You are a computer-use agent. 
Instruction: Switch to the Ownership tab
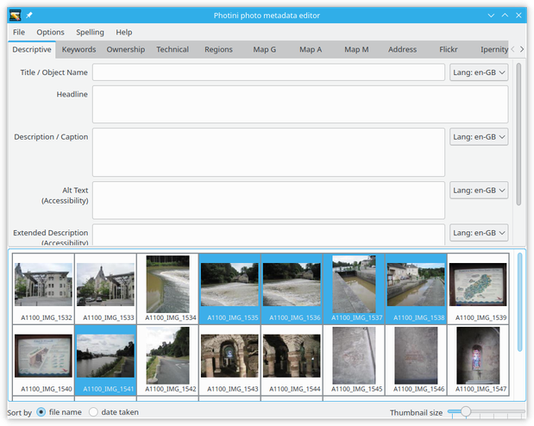pyautogui.click(x=126, y=50)
